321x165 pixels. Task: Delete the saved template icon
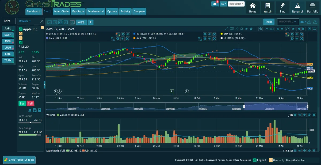pos(315,22)
